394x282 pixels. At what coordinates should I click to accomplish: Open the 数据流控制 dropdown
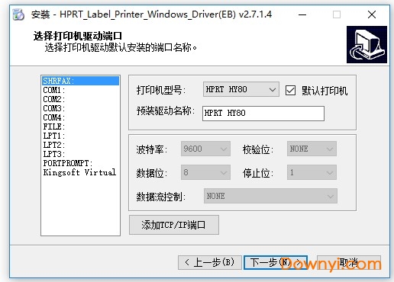coord(270,196)
